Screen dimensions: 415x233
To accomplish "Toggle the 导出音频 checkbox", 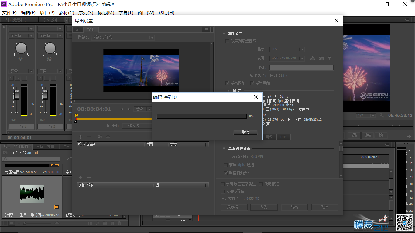I will (252, 83).
